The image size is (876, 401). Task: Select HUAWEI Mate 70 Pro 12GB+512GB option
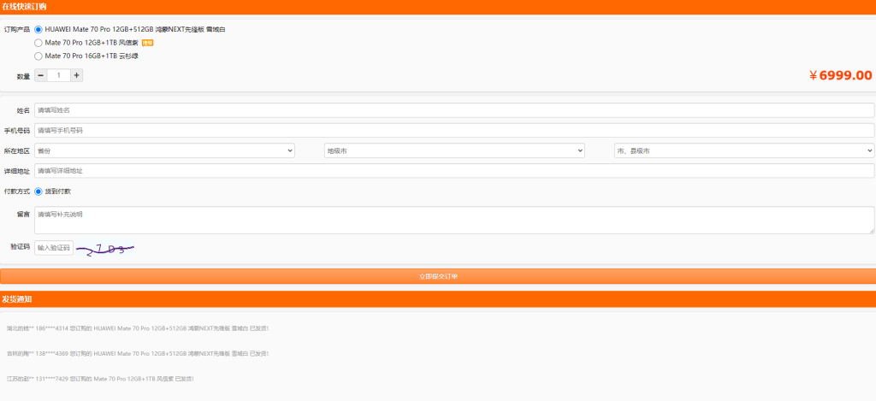pos(38,28)
